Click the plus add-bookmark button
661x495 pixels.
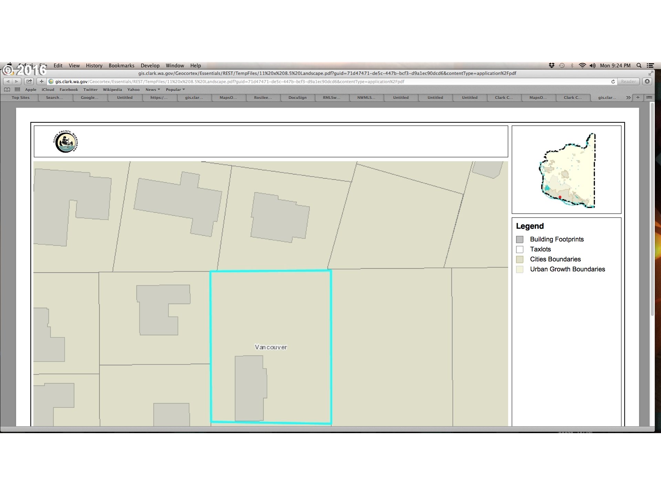(x=41, y=81)
